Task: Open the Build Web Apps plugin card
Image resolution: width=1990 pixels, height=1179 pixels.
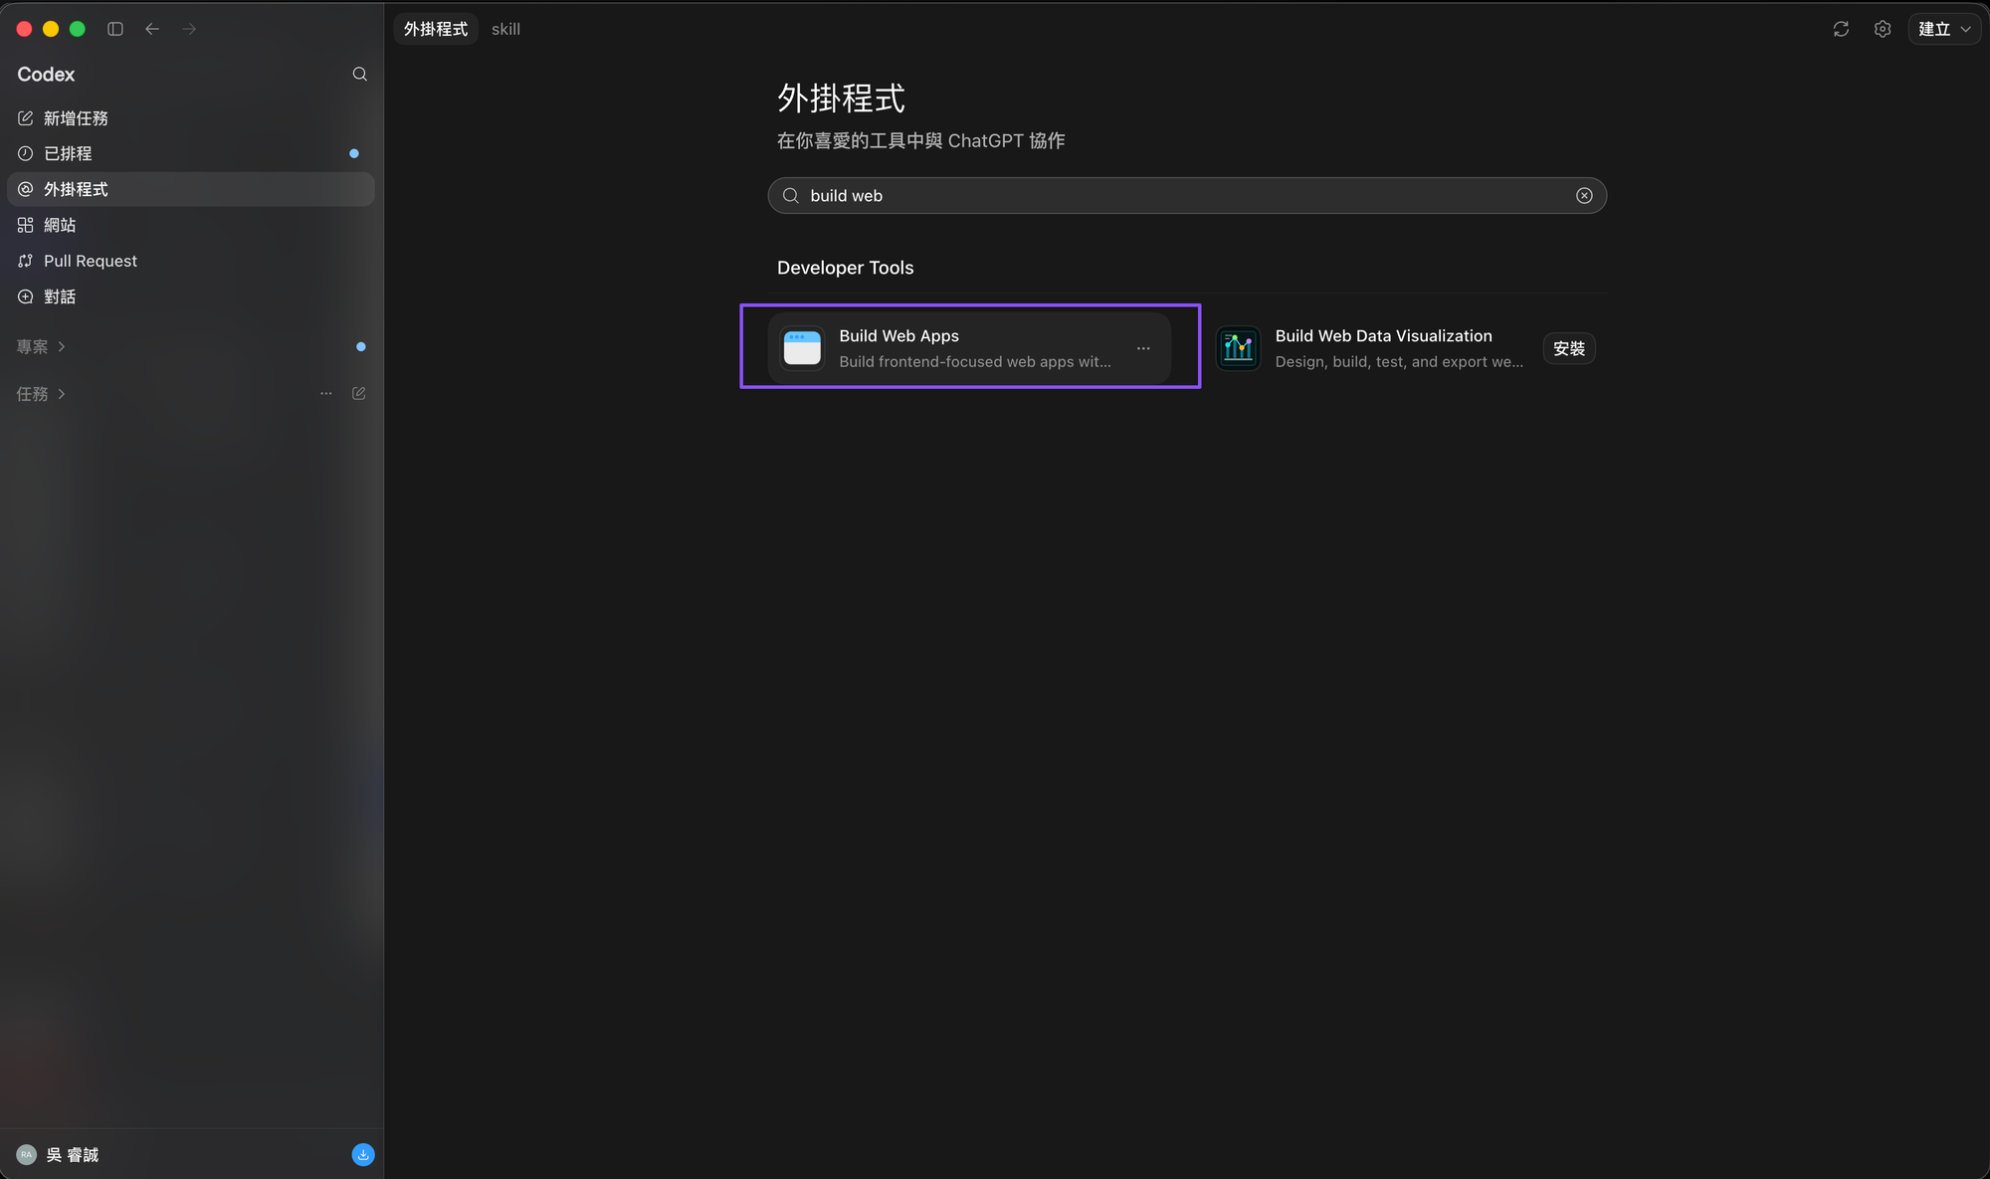Action: tap(969, 348)
